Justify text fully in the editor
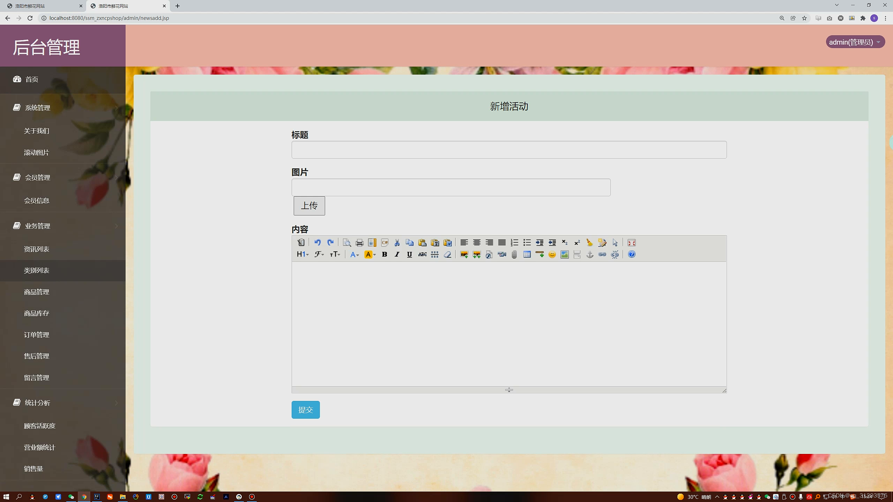 coord(502,243)
